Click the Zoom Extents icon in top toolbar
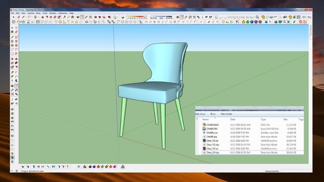 click(x=90, y=17)
